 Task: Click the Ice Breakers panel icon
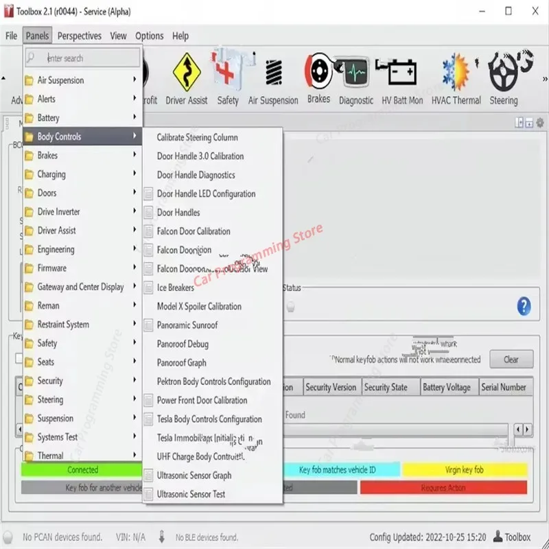tap(148, 288)
